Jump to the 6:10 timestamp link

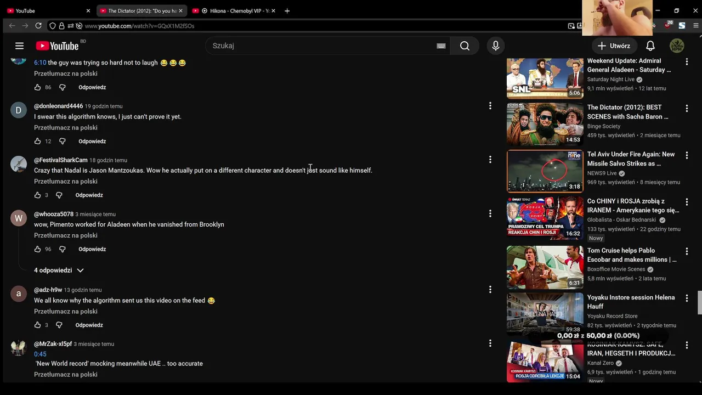[40, 63]
